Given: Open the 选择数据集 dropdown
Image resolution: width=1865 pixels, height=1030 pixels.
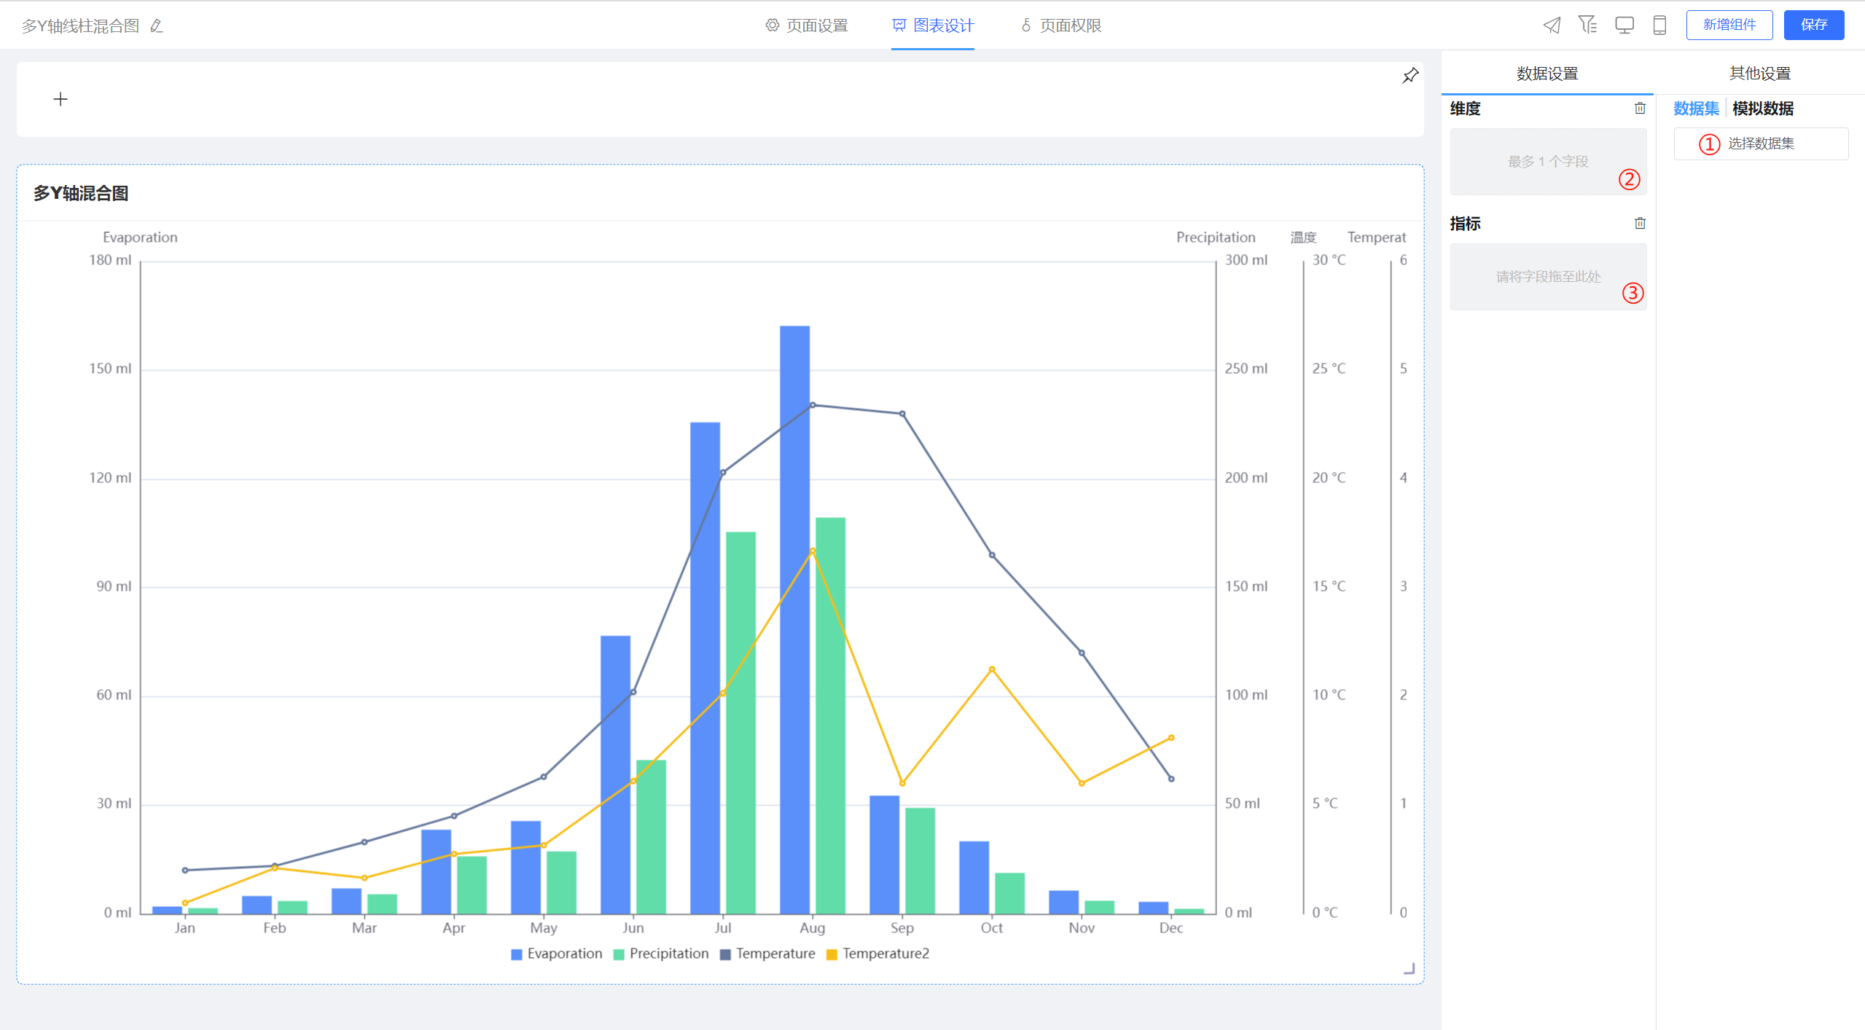Looking at the screenshot, I should point(1760,144).
